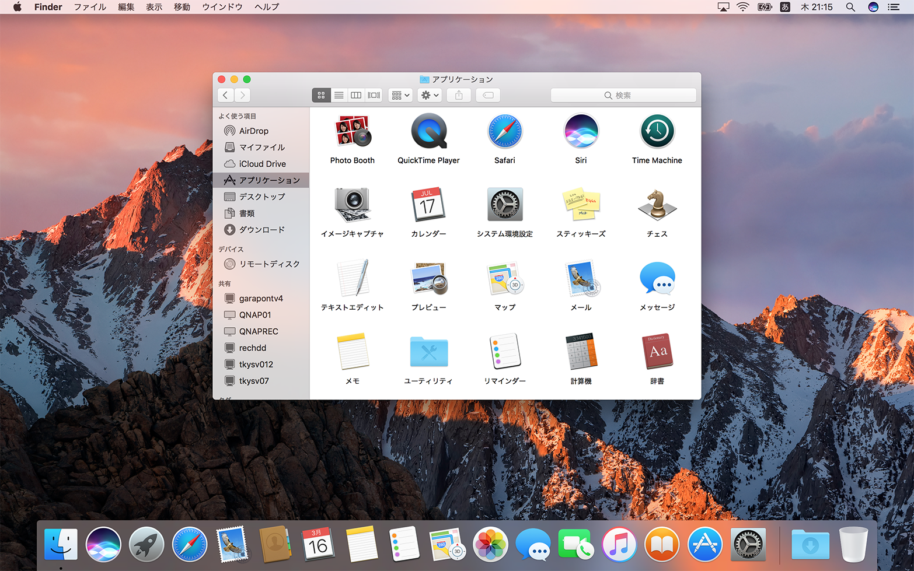Select アプリケーション in the sidebar
Image resolution: width=914 pixels, height=571 pixels.
tap(261, 180)
